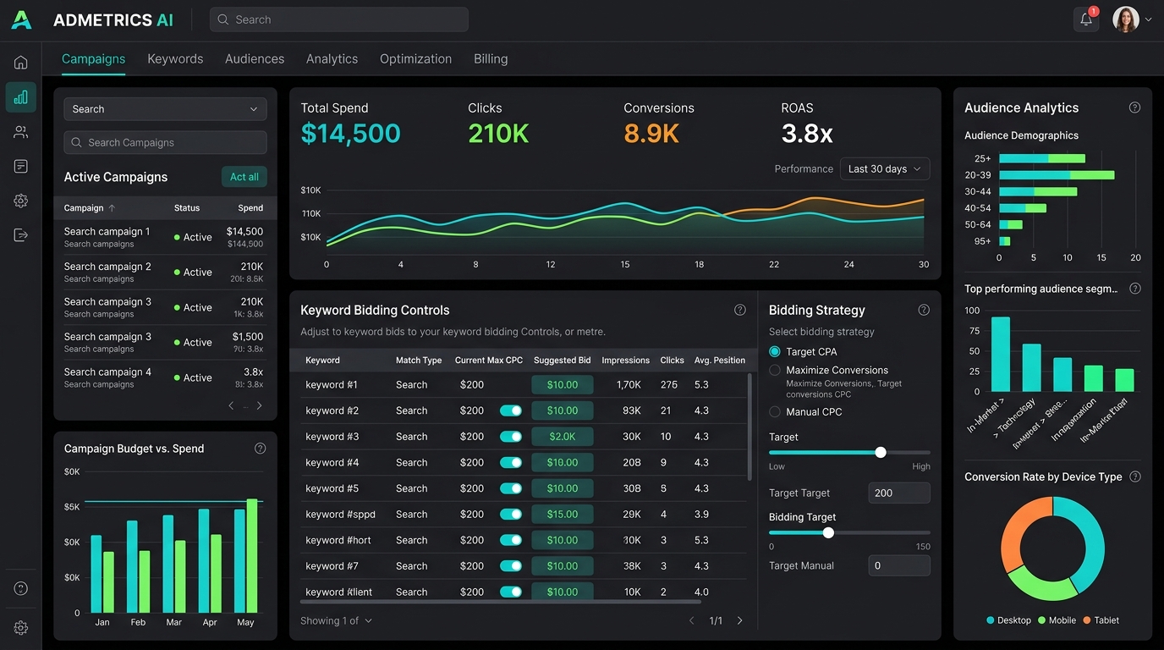Screen dimensions: 1164x650
Task: Click help icon beside Audience Analytics
Action: [1135, 107]
